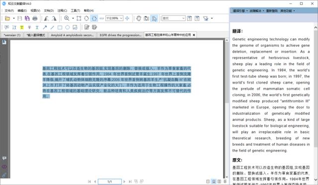
Task: Select the hand pan tool
Action: [x=139, y=18]
